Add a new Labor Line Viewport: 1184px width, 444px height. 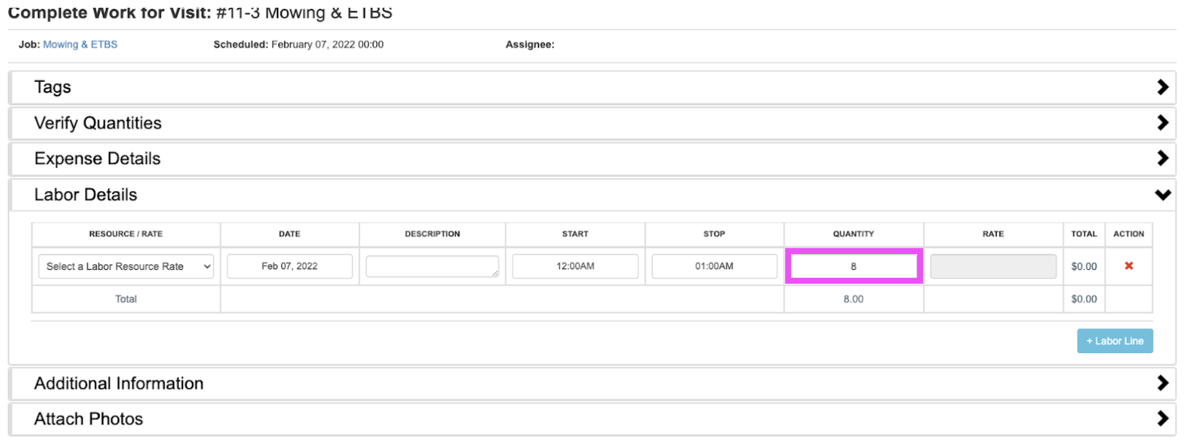[x=1114, y=341]
